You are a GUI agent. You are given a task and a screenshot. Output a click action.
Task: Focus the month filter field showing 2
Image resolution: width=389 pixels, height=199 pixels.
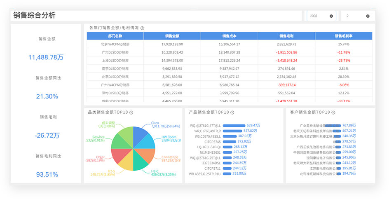coord(358,16)
